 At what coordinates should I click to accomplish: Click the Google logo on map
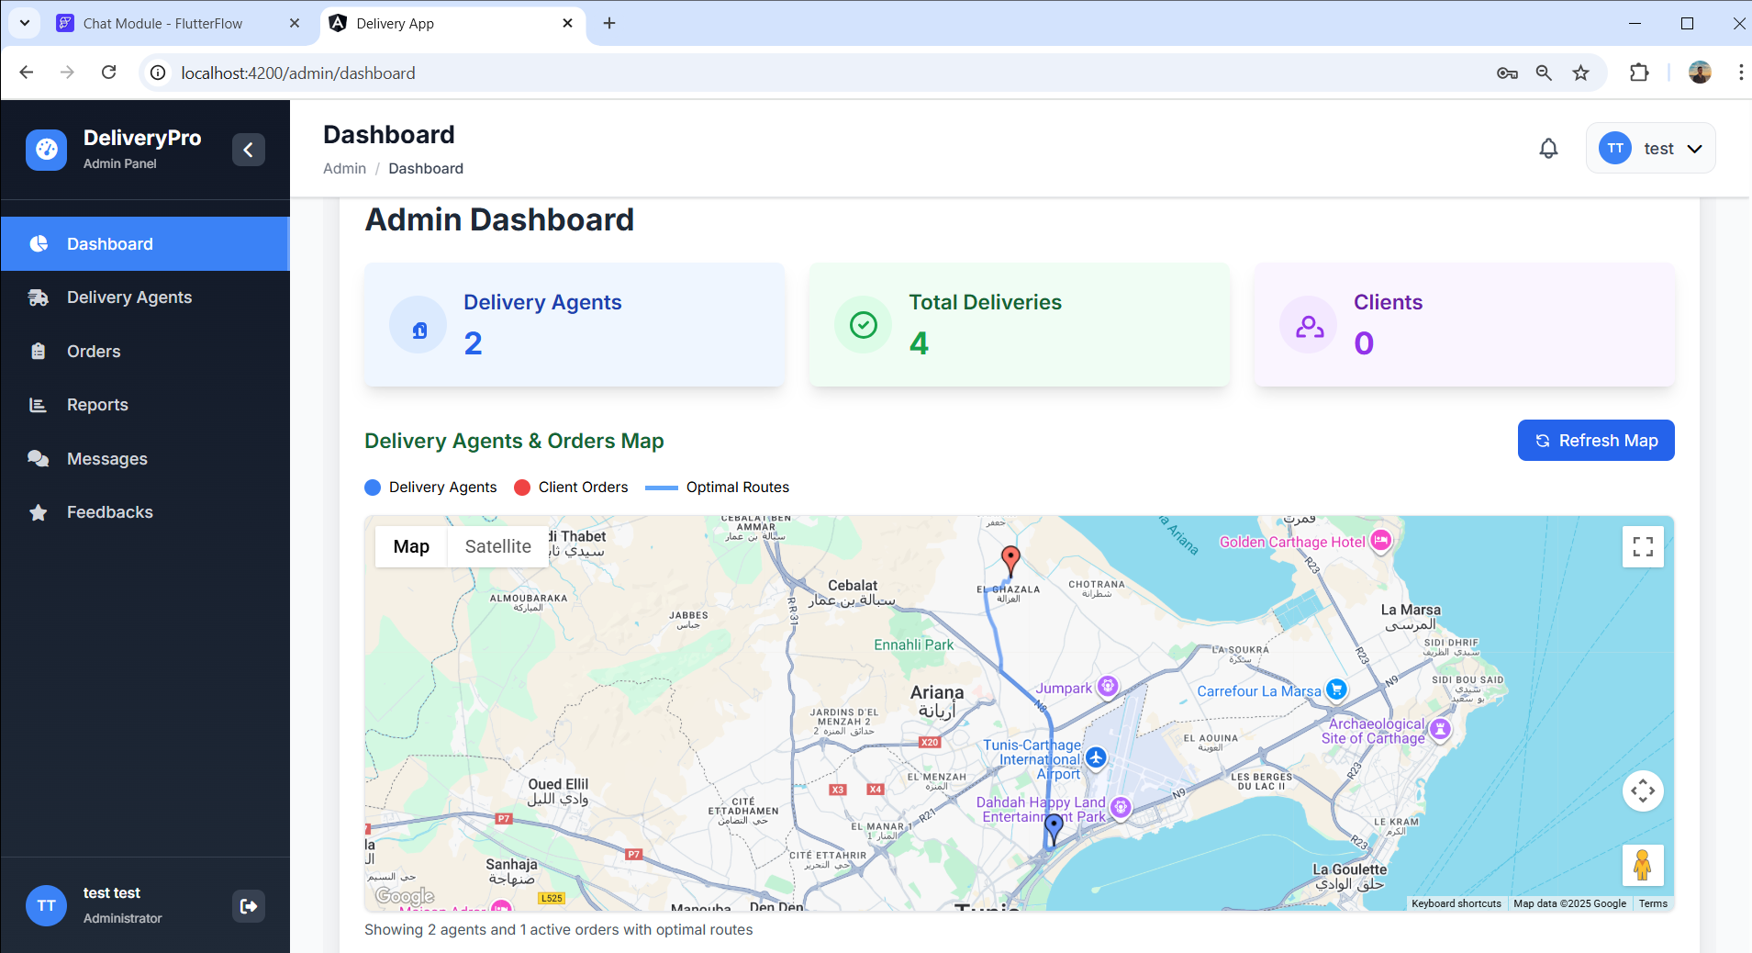[x=405, y=895]
